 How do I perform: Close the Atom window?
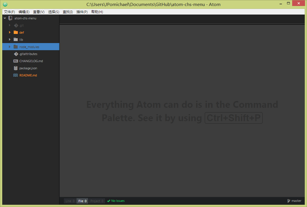pyautogui.click(x=298, y=3)
